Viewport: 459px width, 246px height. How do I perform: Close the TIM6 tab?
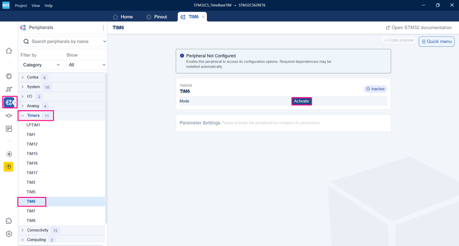203,17
